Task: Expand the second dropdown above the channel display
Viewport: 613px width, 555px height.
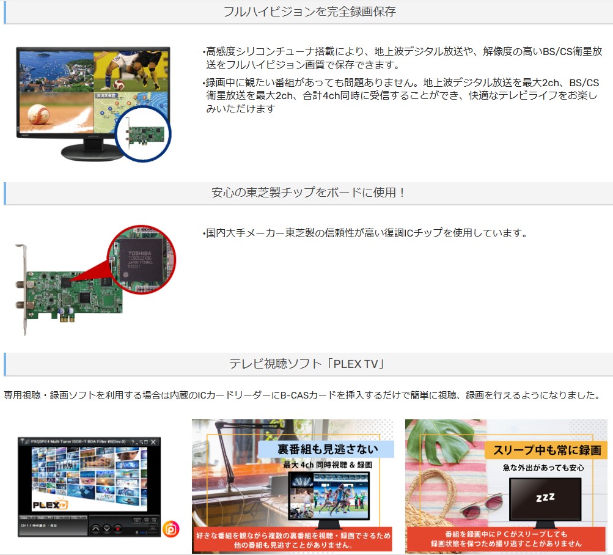Action: [x=45, y=518]
